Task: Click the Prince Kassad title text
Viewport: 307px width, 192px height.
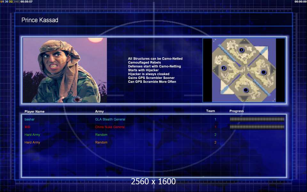Action: (40, 20)
